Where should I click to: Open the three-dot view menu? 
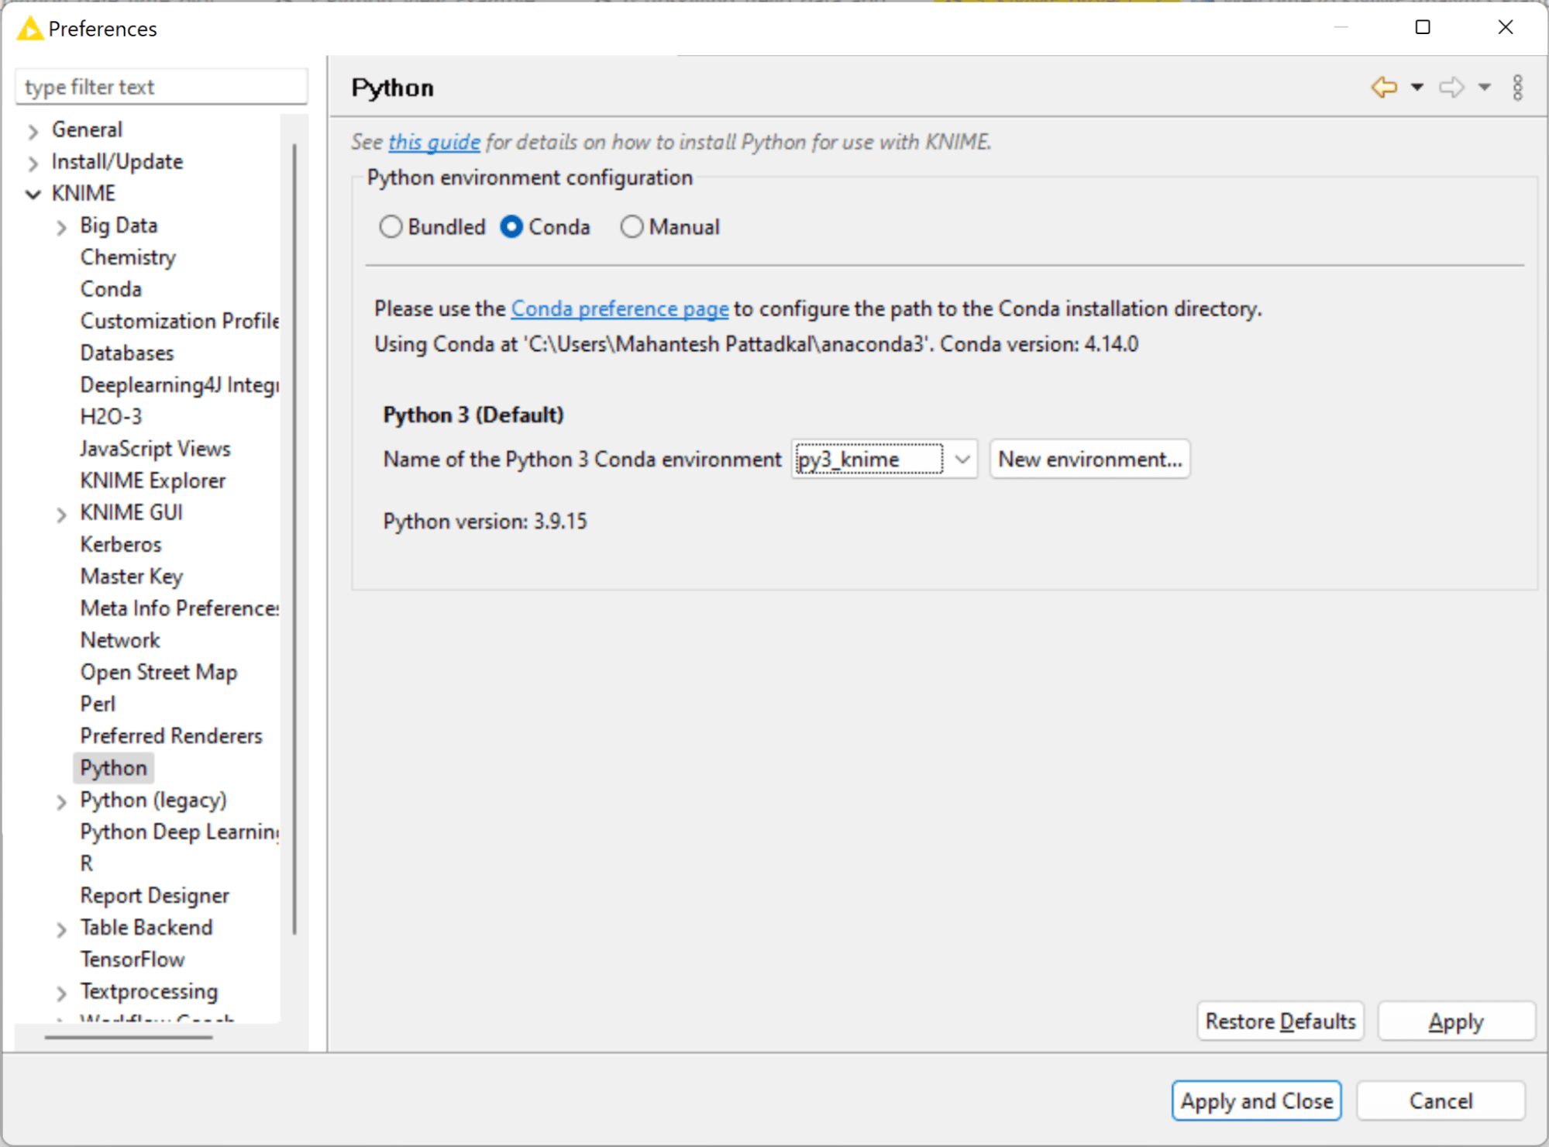point(1516,87)
